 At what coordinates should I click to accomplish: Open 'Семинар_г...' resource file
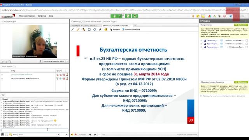(x=212, y=40)
